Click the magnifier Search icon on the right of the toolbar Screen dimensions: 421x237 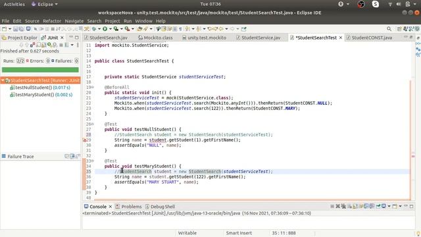[389, 29]
